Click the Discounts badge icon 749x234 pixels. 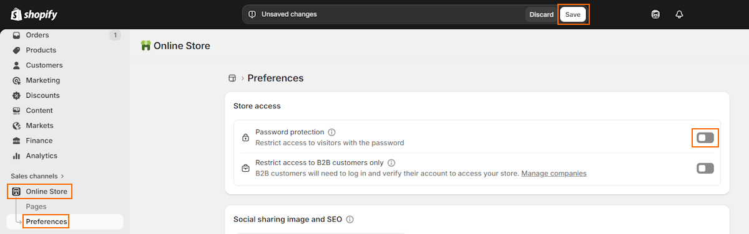(x=16, y=95)
